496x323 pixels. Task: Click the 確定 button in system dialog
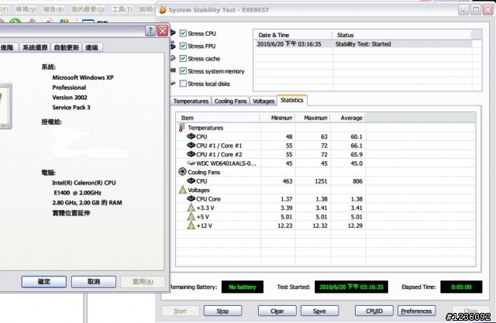pos(44,282)
